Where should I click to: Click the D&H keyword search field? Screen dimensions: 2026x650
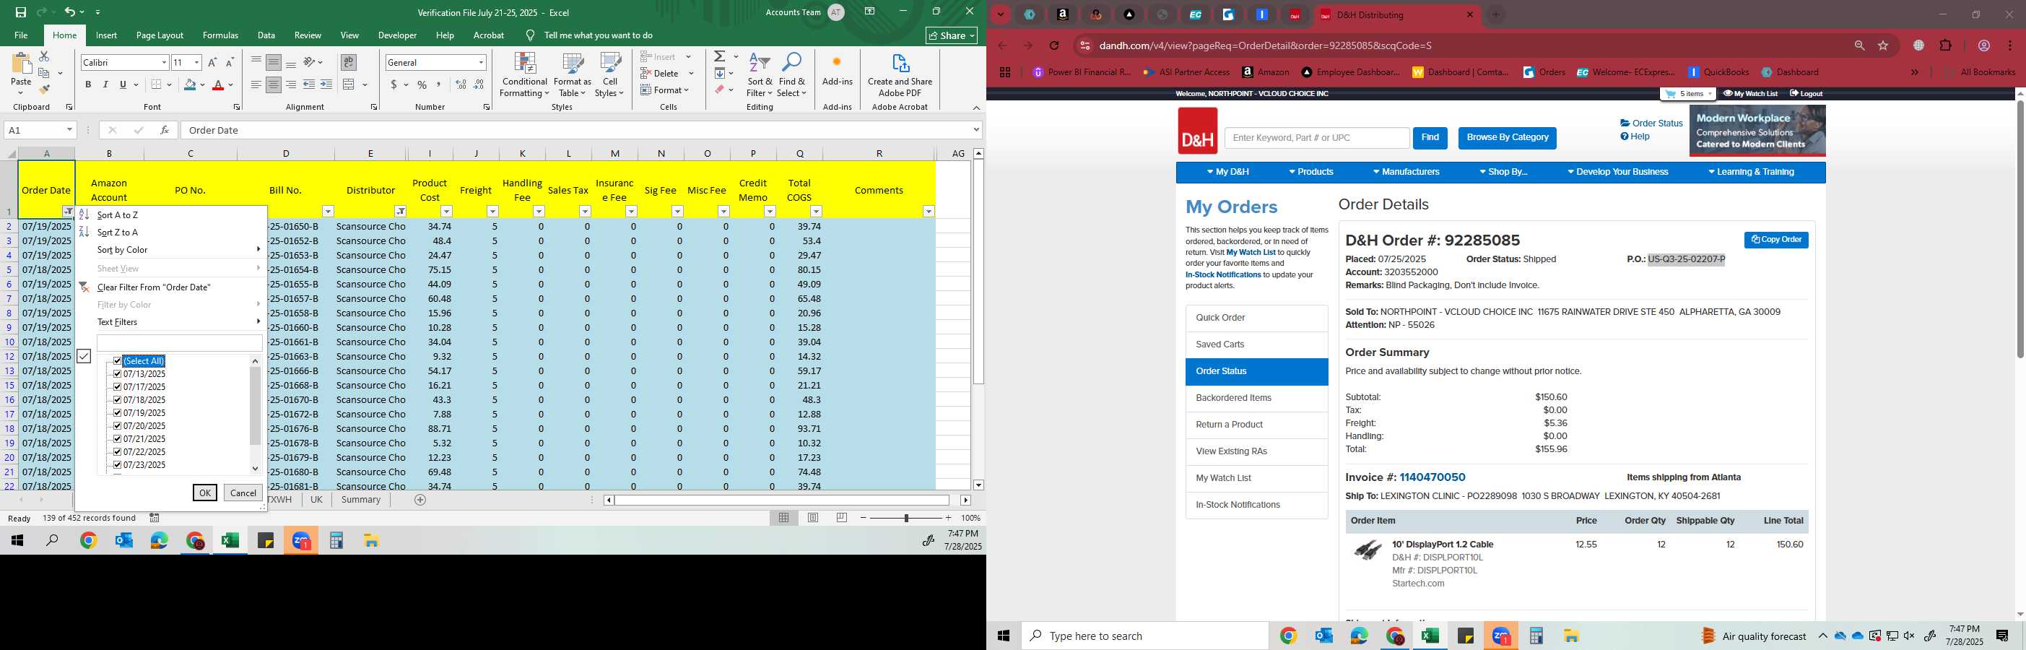click(x=1316, y=138)
